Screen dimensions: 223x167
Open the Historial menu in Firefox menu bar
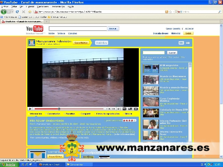click(30, 7)
